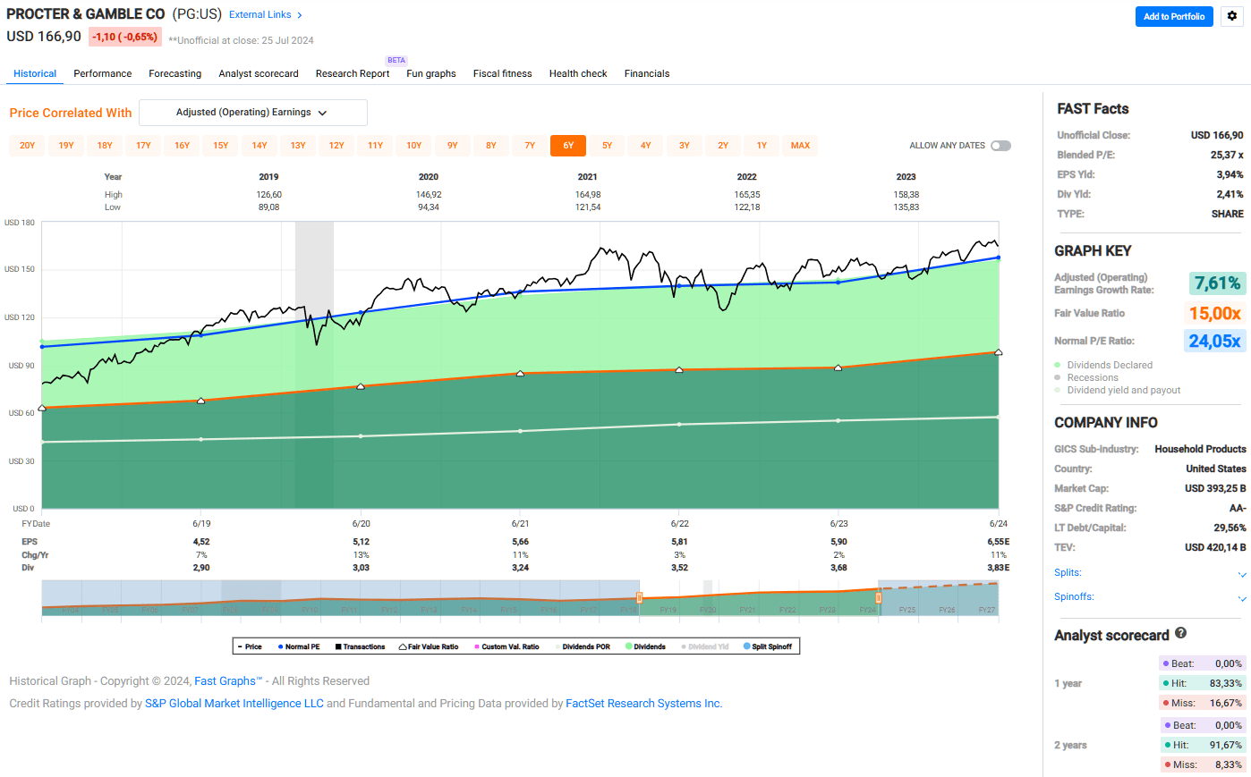Open the External Links menu

(260, 14)
